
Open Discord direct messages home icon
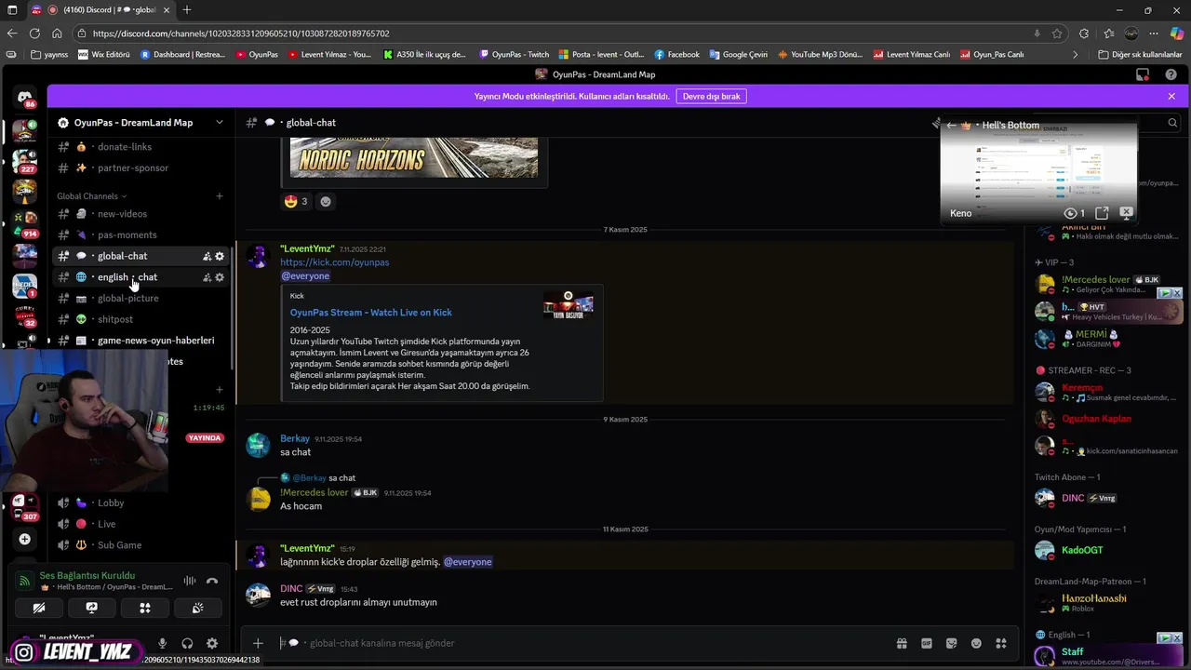pyautogui.click(x=25, y=97)
